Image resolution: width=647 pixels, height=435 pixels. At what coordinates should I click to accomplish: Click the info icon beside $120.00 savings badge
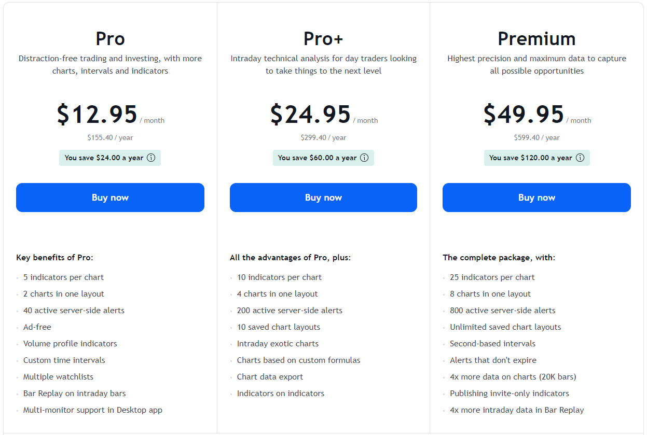pyautogui.click(x=580, y=158)
